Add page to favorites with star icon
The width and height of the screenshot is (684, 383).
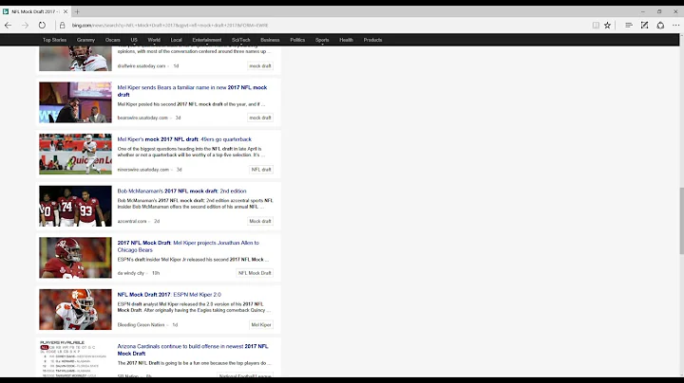(607, 26)
